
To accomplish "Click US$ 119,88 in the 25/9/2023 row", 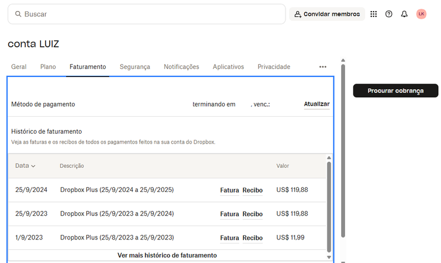I will click(292, 214).
